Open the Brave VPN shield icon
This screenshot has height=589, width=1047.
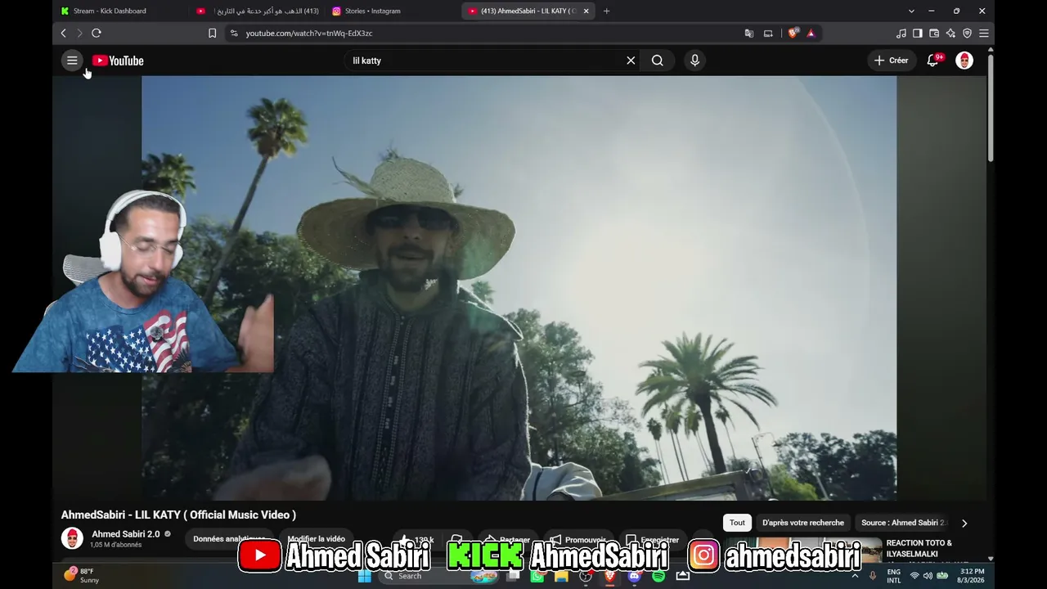click(967, 34)
